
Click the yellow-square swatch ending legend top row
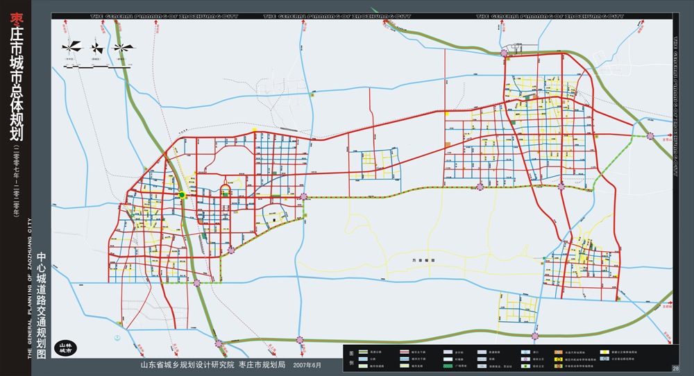(x=604, y=352)
